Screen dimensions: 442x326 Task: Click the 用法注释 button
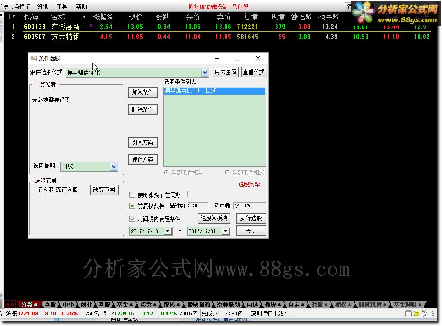point(225,72)
